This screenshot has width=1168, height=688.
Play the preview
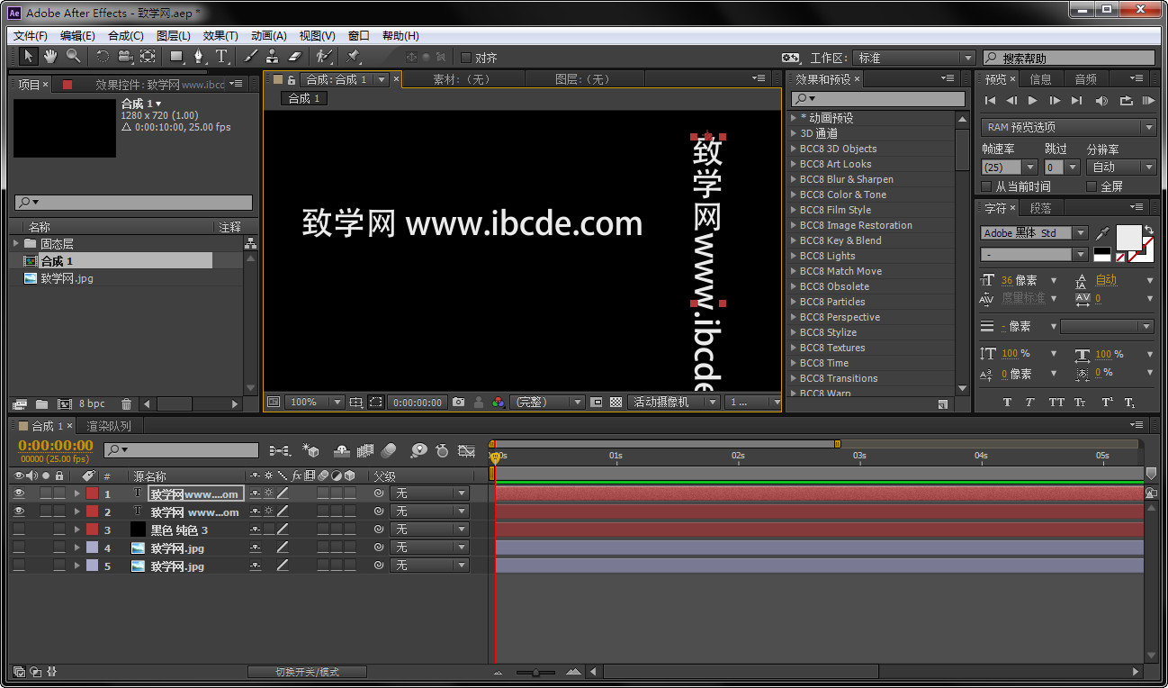pyautogui.click(x=1033, y=101)
